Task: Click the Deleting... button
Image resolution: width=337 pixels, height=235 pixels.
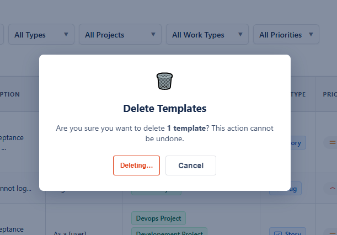Action: coord(136,165)
